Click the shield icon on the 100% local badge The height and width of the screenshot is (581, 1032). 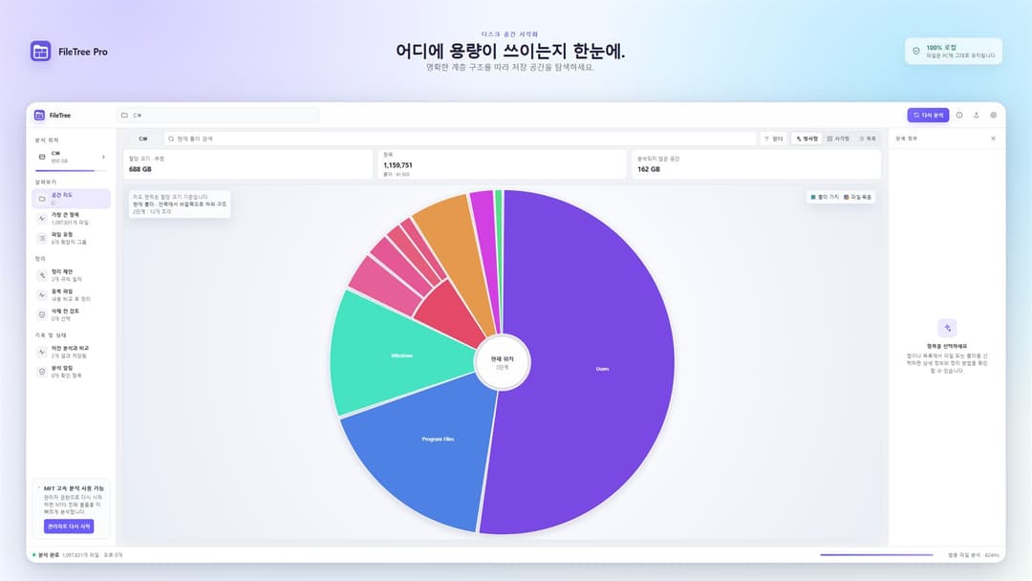[x=916, y=52]
